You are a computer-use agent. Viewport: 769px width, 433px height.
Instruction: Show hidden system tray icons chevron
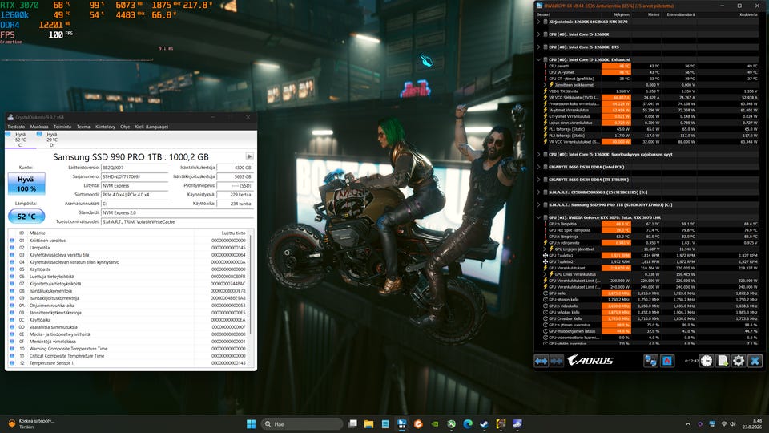pos(687,423)
